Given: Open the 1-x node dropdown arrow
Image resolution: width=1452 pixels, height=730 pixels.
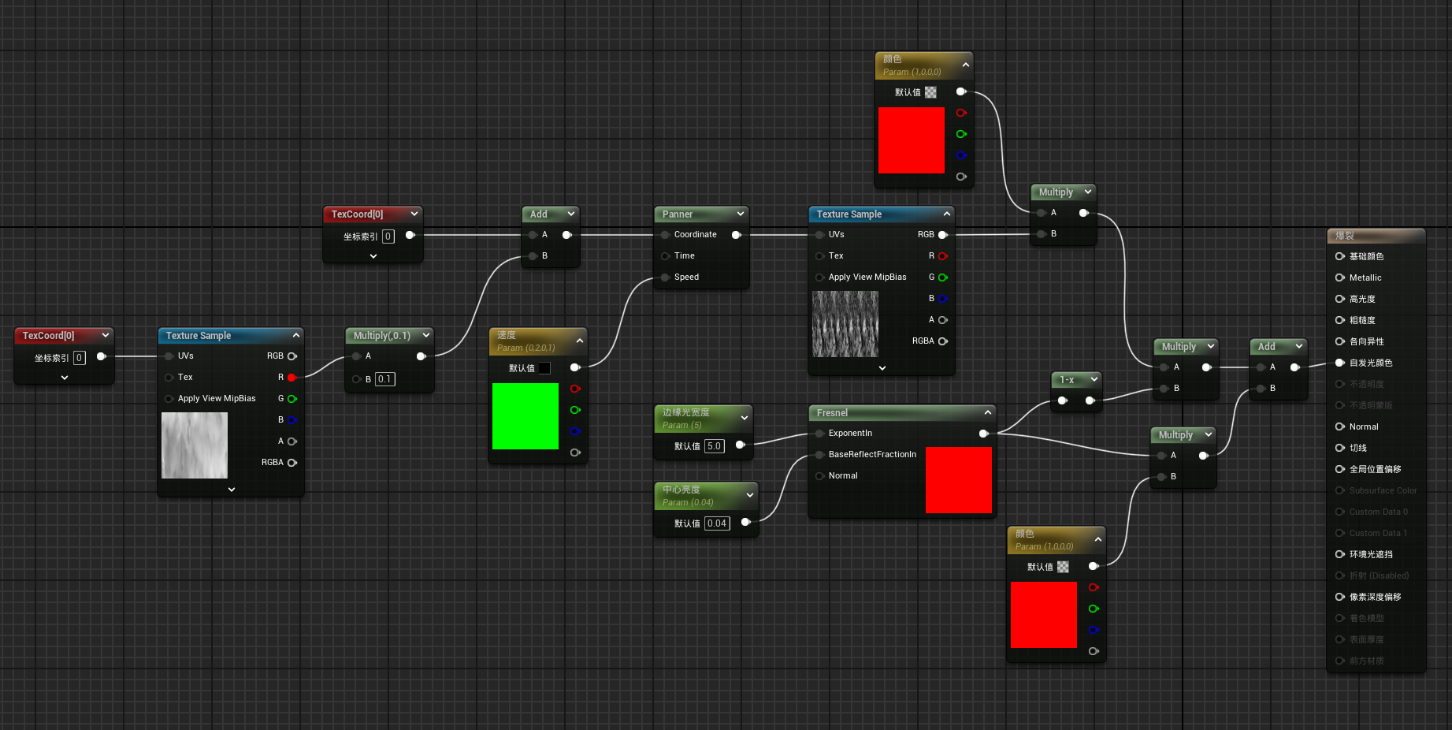Looking at the screenshot, I should (1094, 379).
